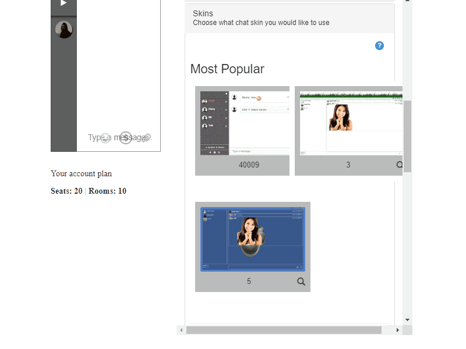The image size is (466, 349).
Task: Click the user avatar in chat sidebar
Action: click(63, 30)
